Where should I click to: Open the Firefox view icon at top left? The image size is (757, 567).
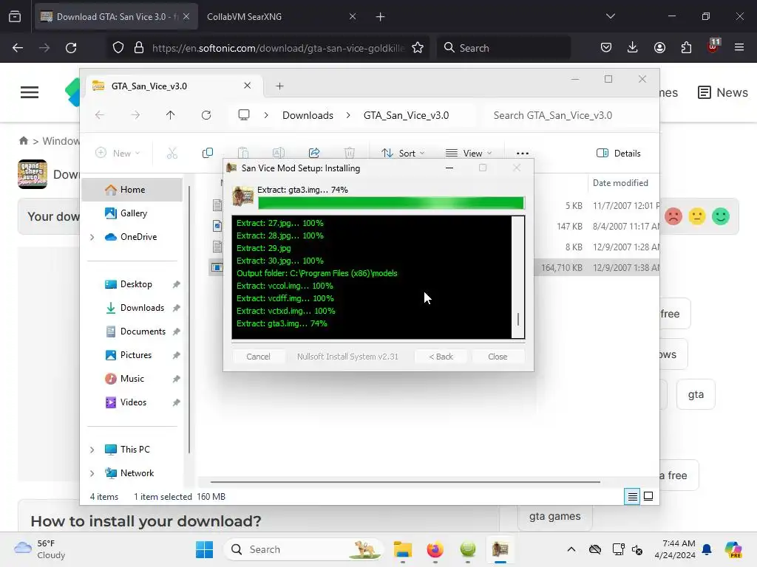point(15,16)
